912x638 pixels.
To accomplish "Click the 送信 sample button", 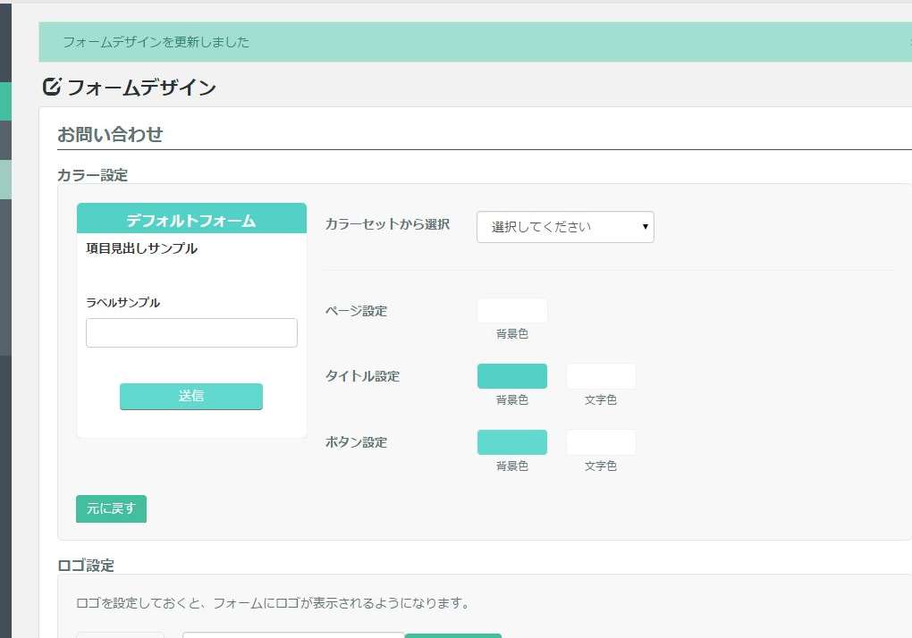I will [190, 396].
